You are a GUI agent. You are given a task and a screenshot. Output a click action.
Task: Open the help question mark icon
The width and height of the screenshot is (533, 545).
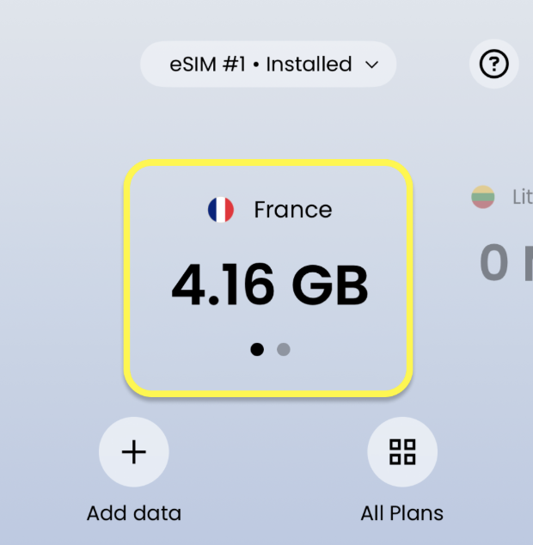(493, 64)
